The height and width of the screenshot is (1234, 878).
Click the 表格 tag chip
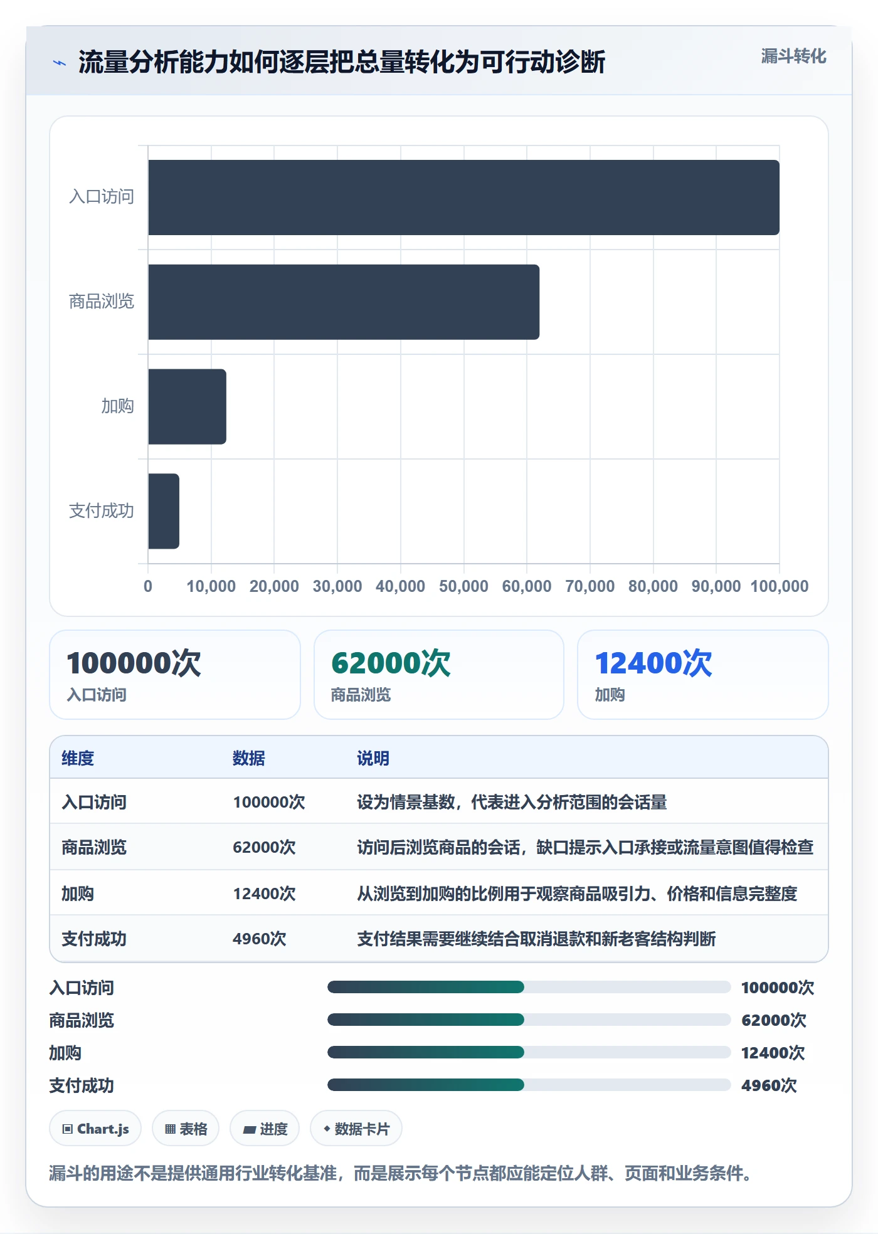(186, 1129)
